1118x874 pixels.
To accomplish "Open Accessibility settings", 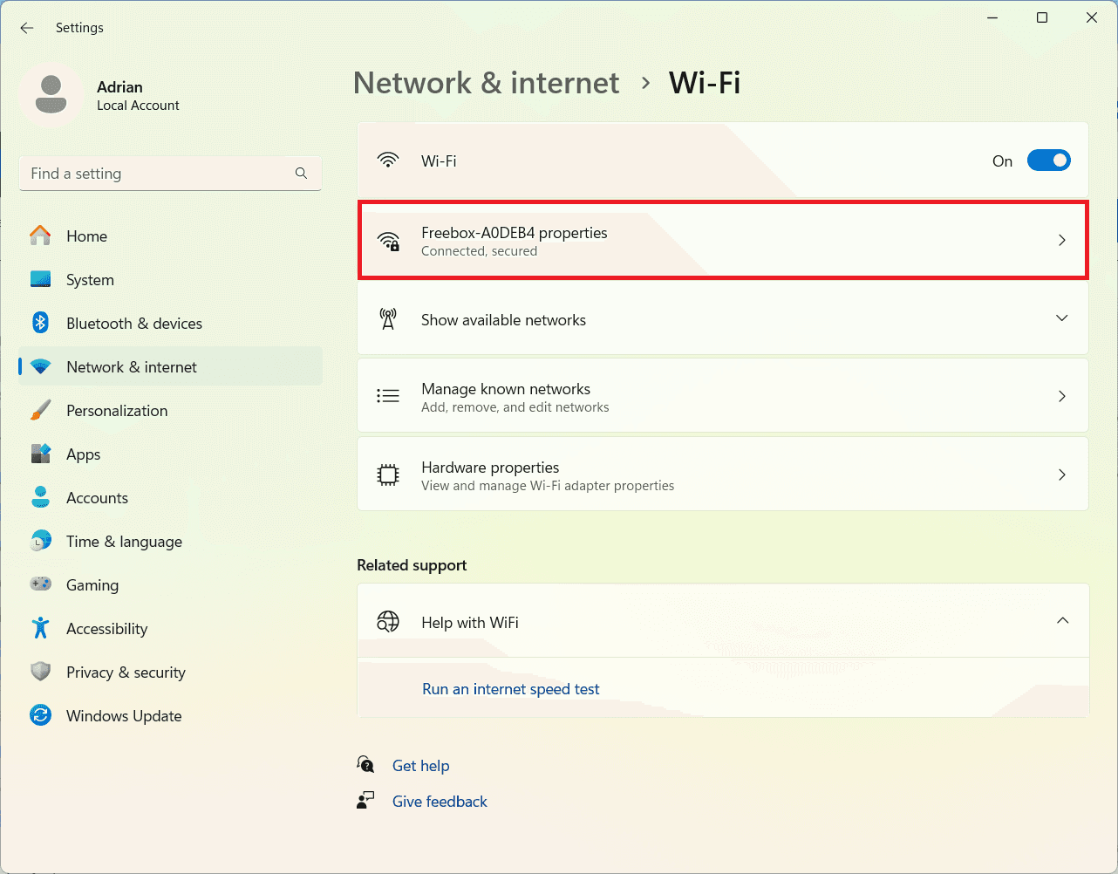I will [170, 628].
